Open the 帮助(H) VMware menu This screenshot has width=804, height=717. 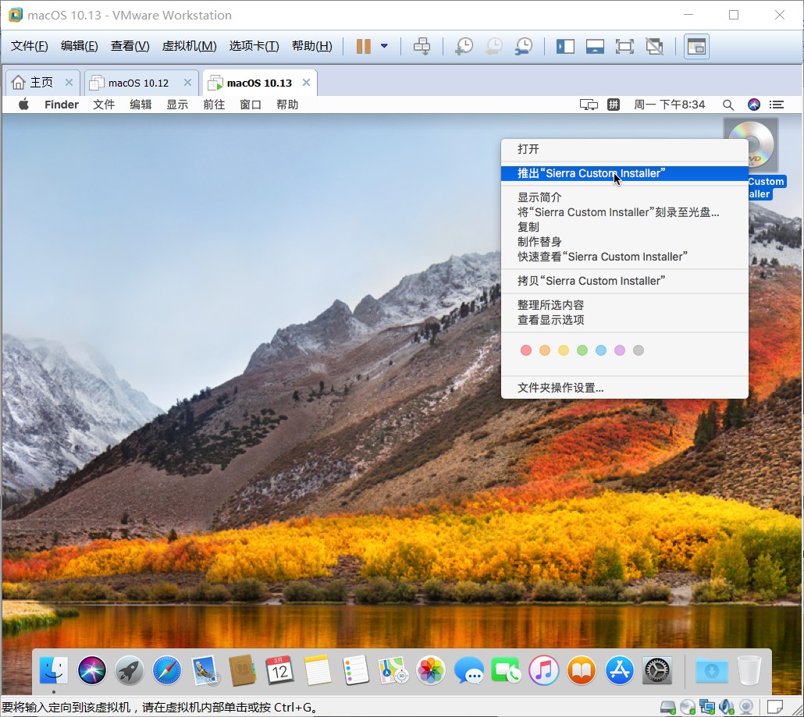[311, 46]
